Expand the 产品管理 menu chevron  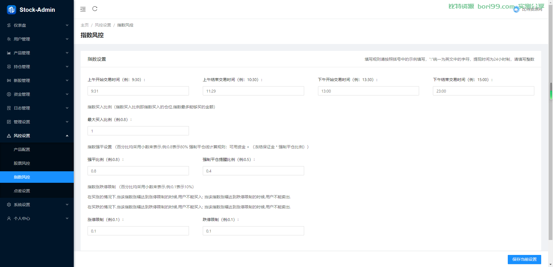tap(67, 53)
